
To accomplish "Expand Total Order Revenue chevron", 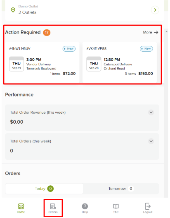I will tap(151, 113).
